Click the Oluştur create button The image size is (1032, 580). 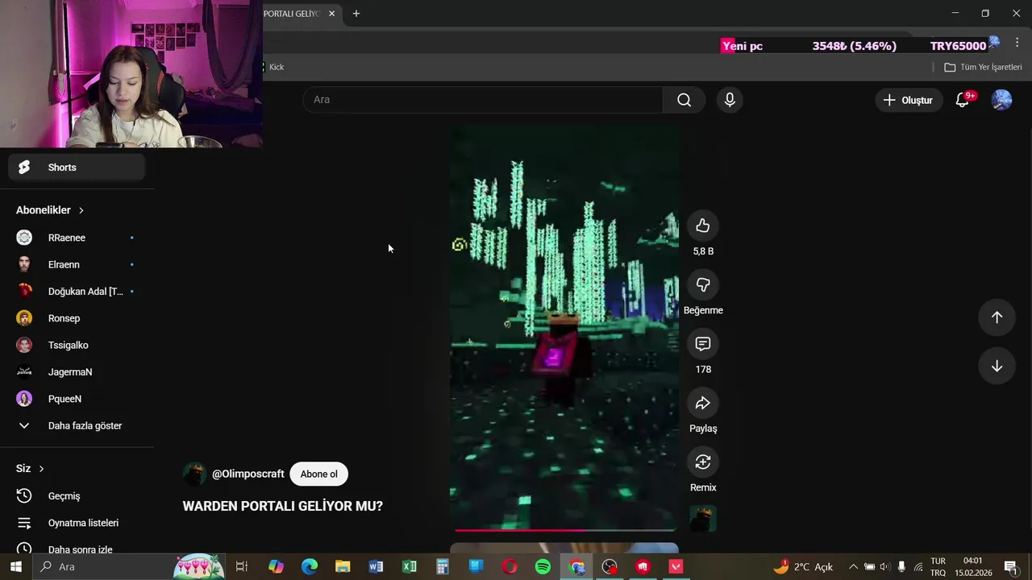click(x=908, y=100)
